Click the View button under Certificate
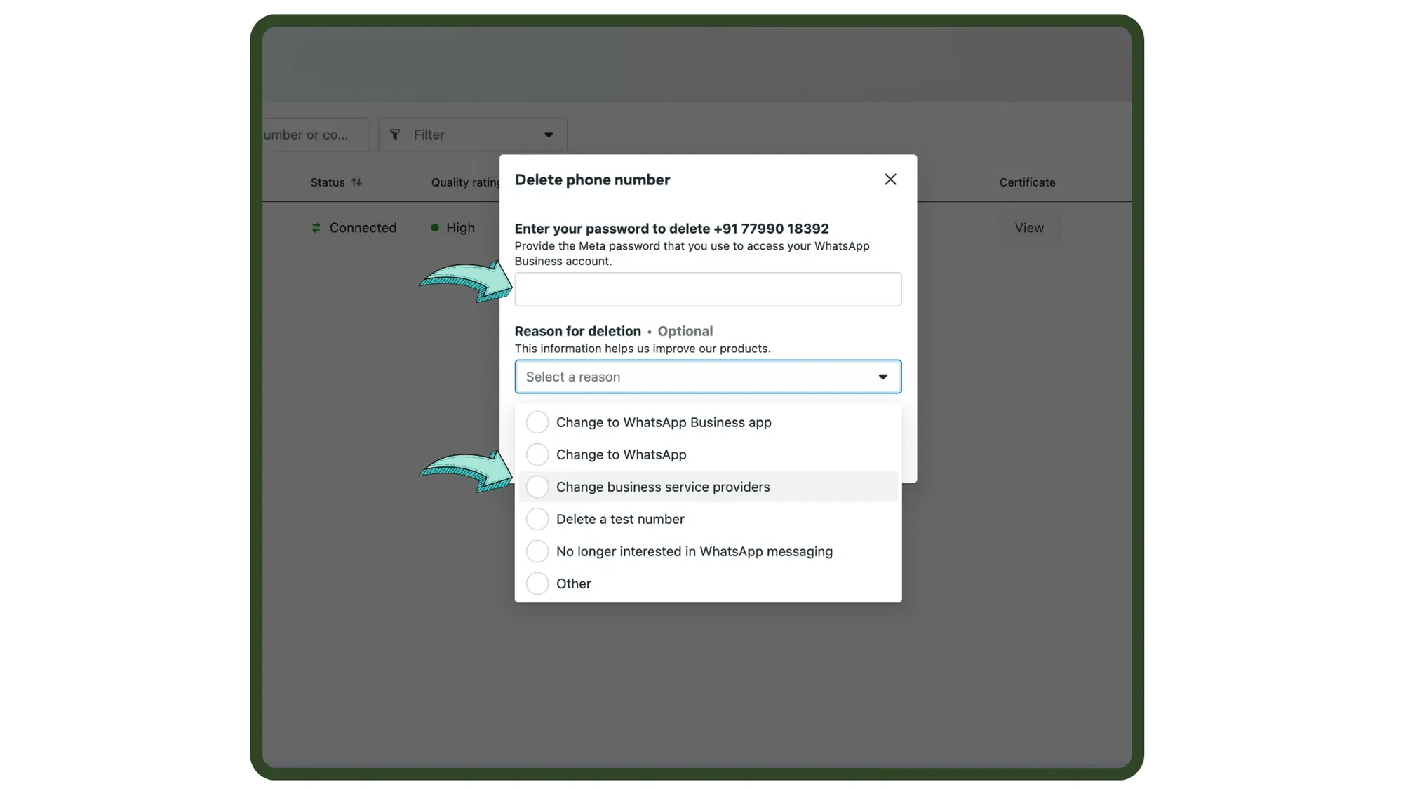 click(x=1028, y=227)
